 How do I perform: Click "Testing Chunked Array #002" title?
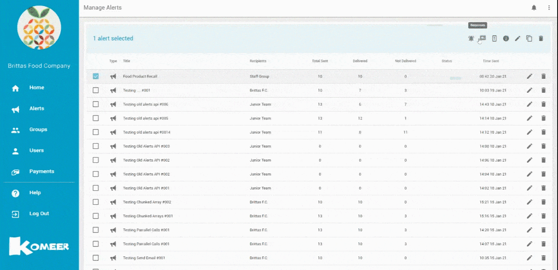pos(147,202)
